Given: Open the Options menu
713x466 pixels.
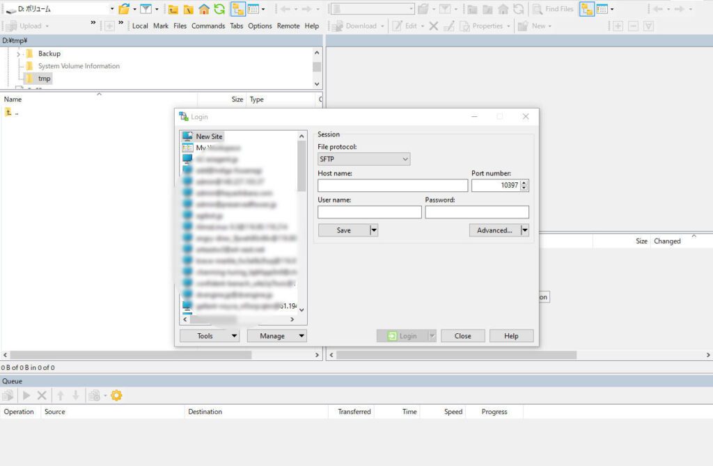Looking at the screenshot, I should [260, 26].
